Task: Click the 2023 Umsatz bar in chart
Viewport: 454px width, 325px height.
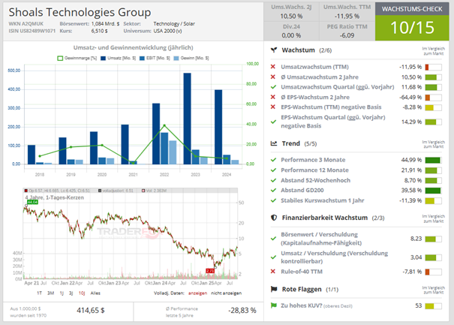Action: [x=188, y=119]
